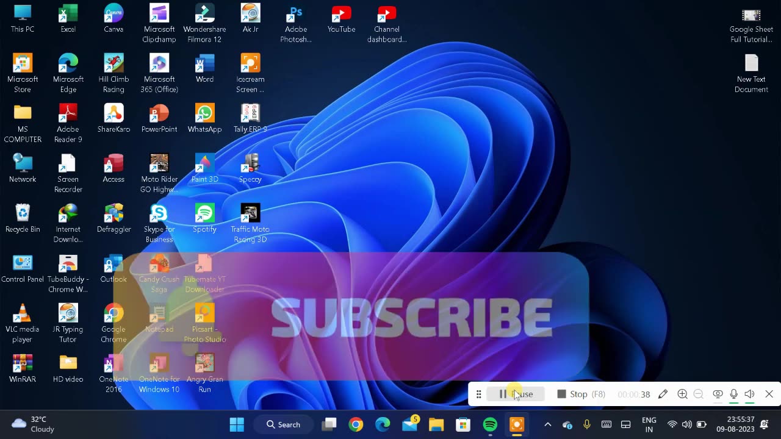Launch Tally.ERP 9

click(250, 118)
